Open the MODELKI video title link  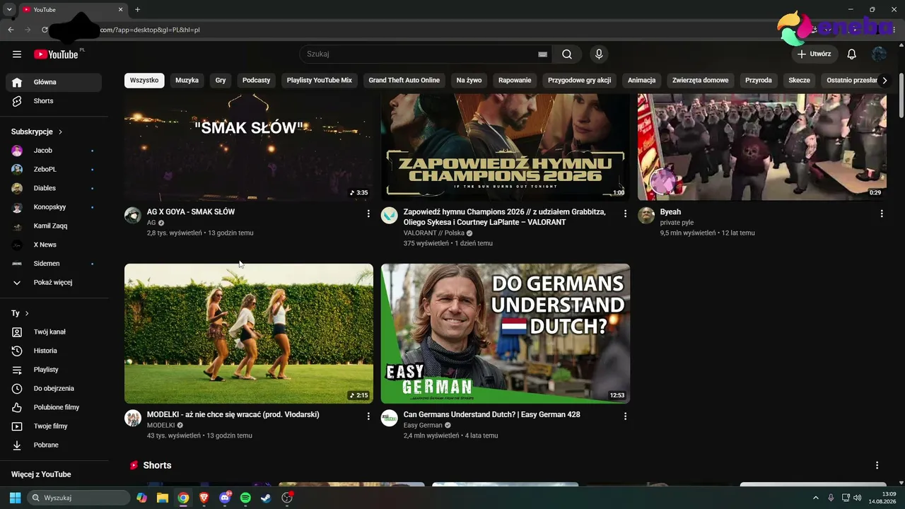pos(233,415)
